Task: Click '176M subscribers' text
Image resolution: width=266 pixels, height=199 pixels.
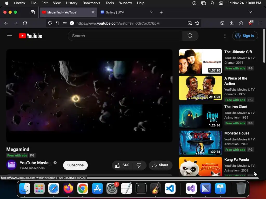Action: (x=32, y=168)
